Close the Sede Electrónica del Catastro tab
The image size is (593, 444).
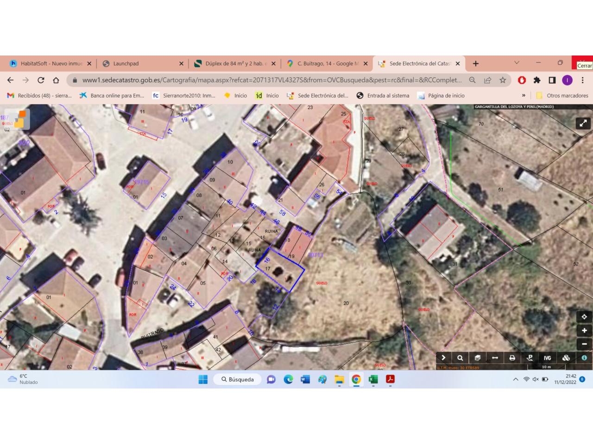click(458, 63)
